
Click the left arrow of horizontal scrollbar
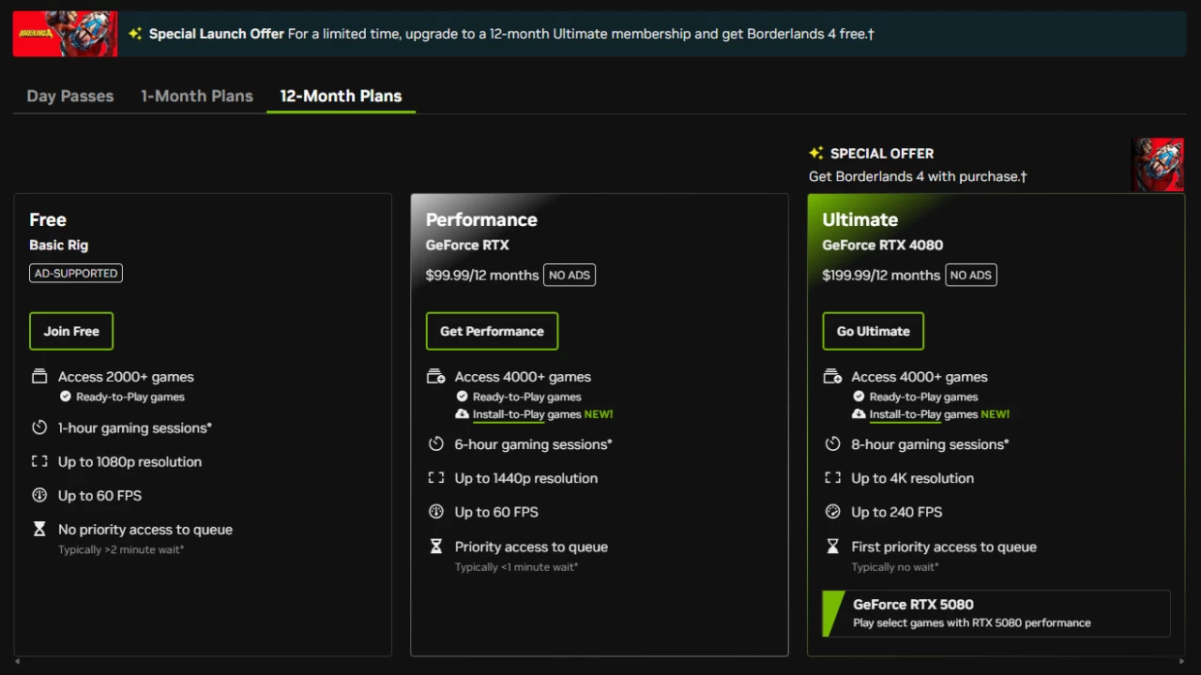click(17, 662)
